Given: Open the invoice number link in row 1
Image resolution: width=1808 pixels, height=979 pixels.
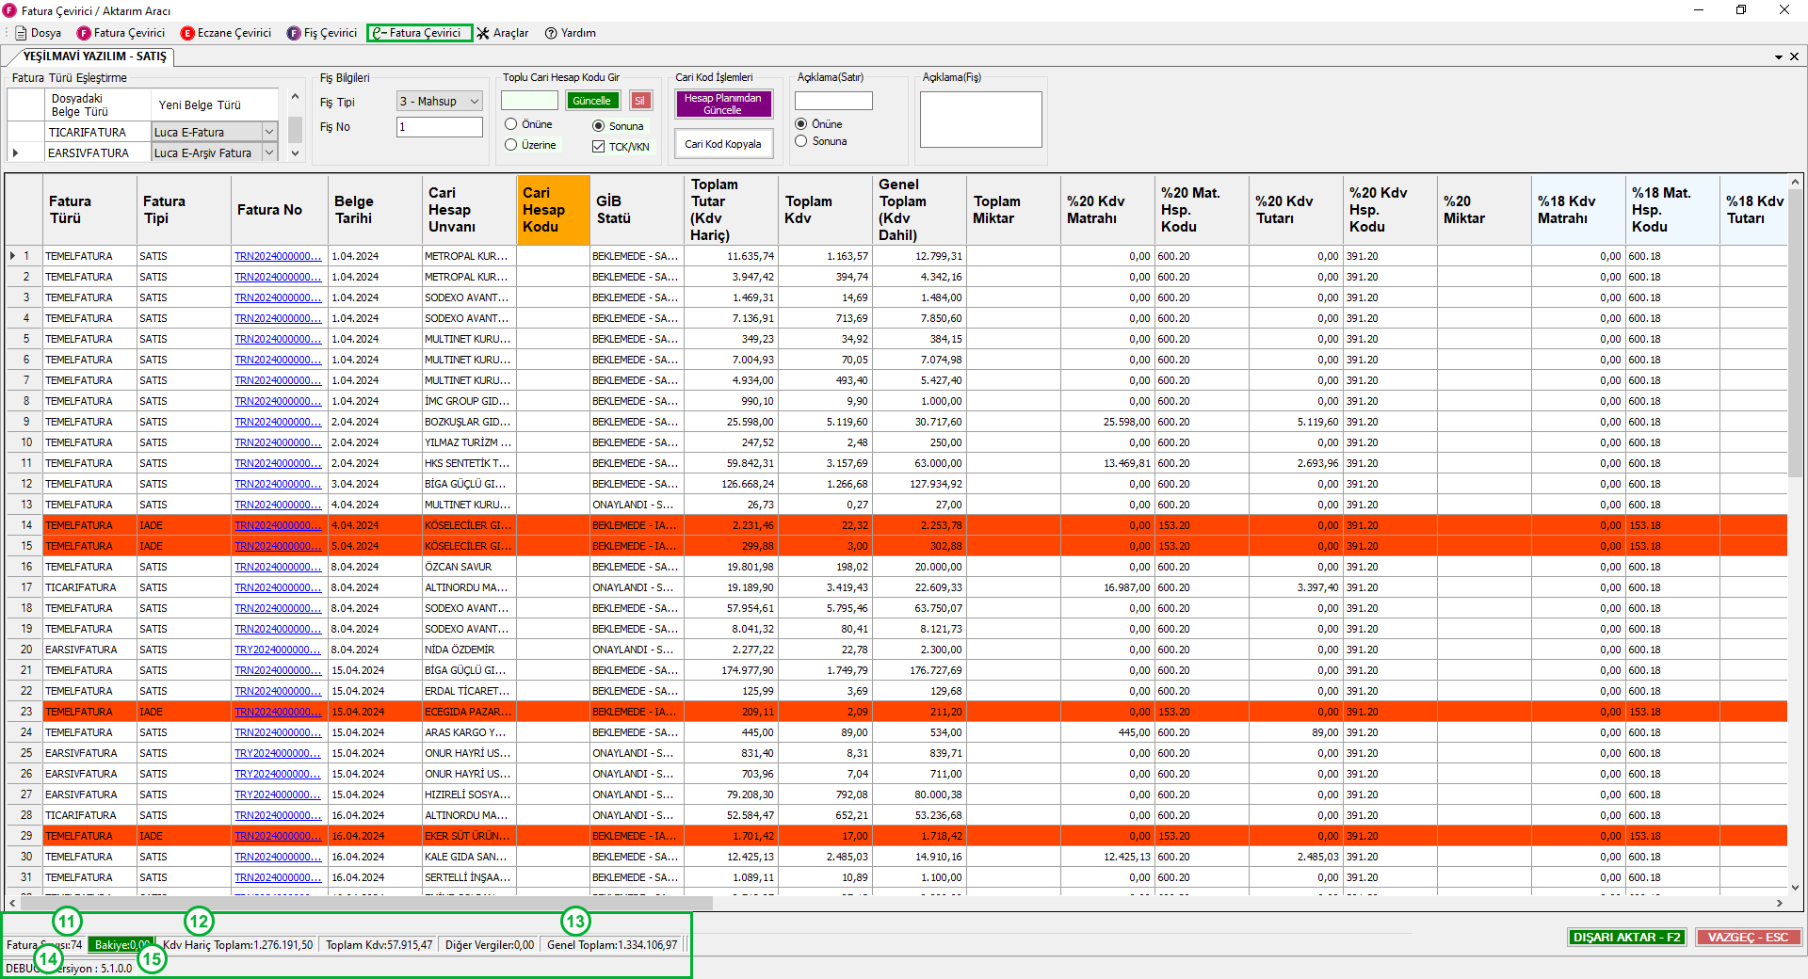Looking at the screenshot, I should pos(278,256).
